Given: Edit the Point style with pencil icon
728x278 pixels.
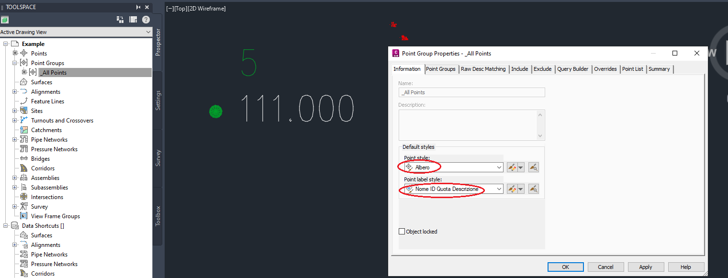Looking at the screenshot, I should (x=512, y=167).
